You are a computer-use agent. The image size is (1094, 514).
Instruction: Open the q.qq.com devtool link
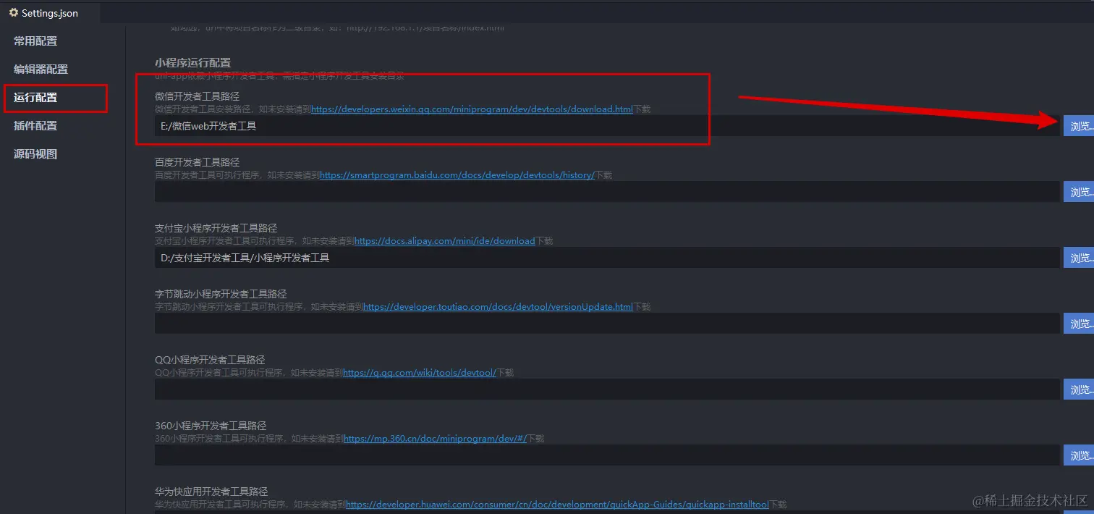pos(420,373)
